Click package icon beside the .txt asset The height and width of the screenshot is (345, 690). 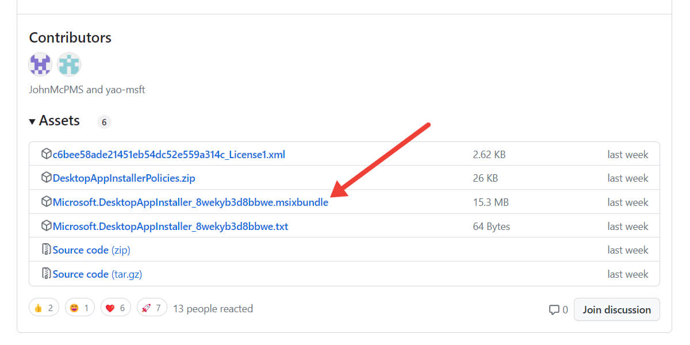tap(47, 226)
